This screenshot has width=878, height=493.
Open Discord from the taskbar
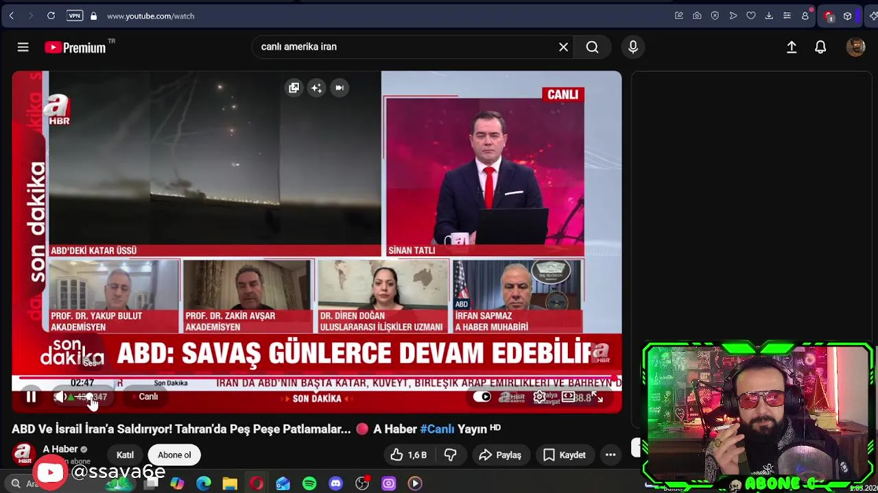(x=335, y=483)
